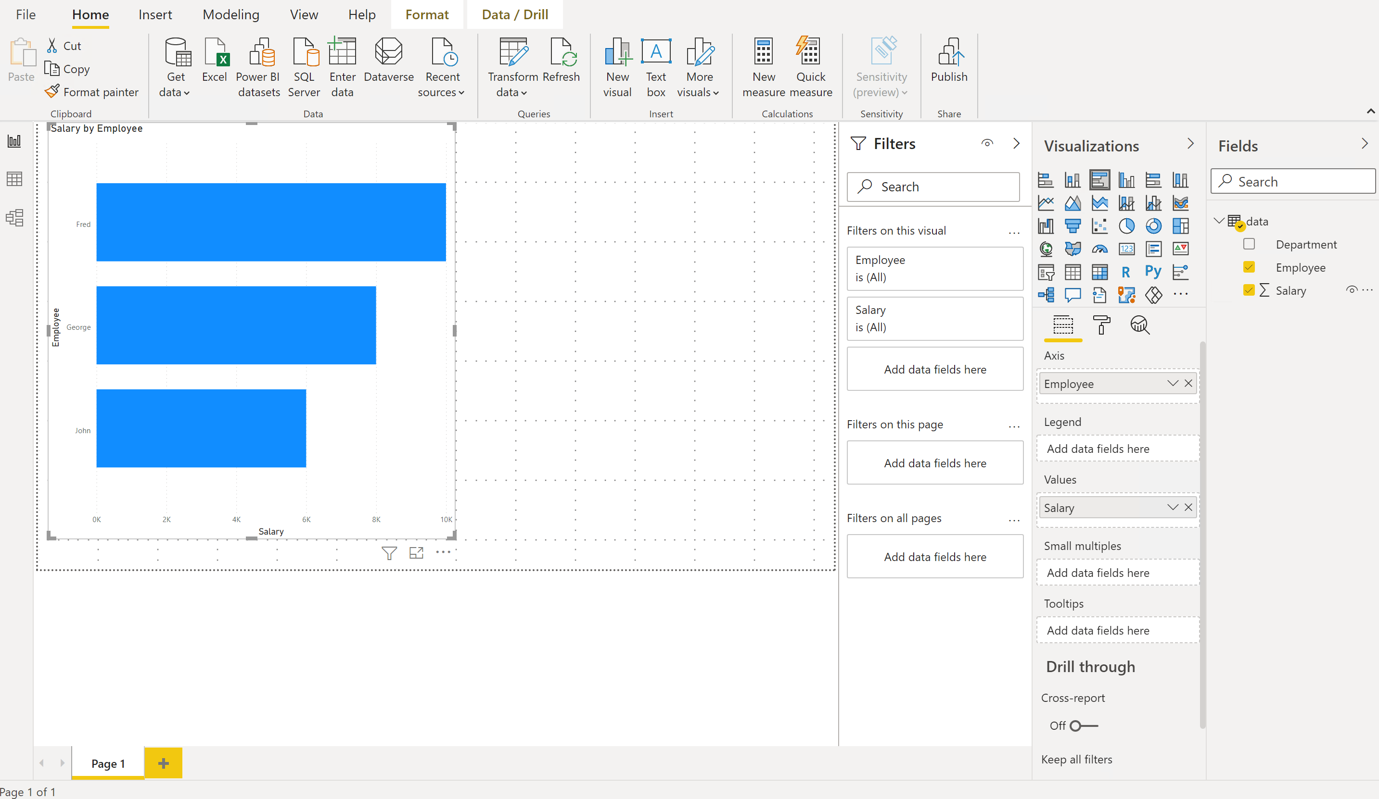Viewport: 1379px width, 799px height.
Task: Open the Axis Employee dropdown
Action: (x=1173, y=382)
